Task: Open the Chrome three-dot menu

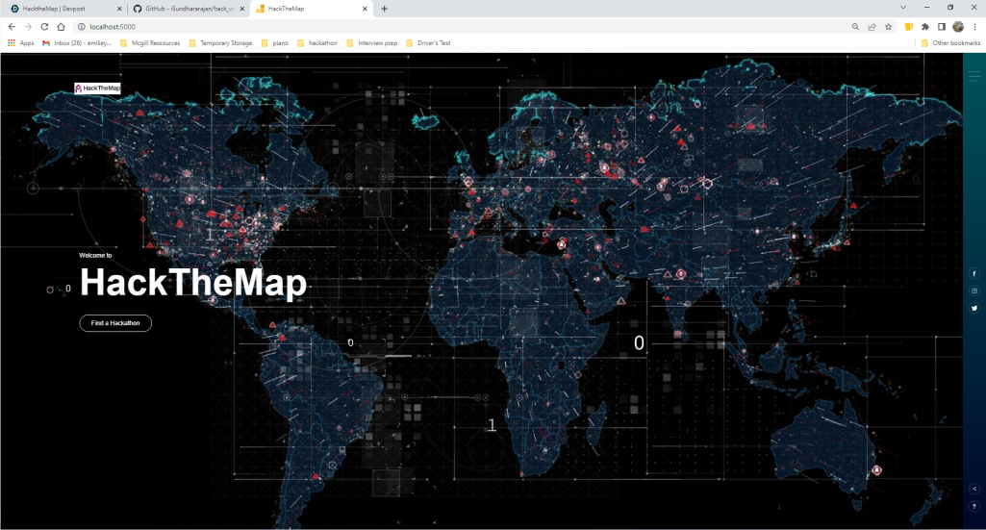Action: 974,26
